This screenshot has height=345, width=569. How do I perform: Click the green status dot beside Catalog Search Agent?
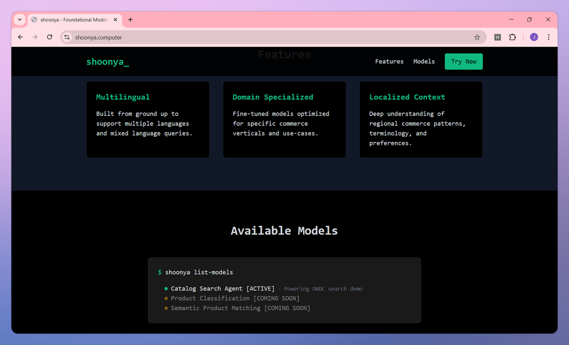(x=166, y=289)
